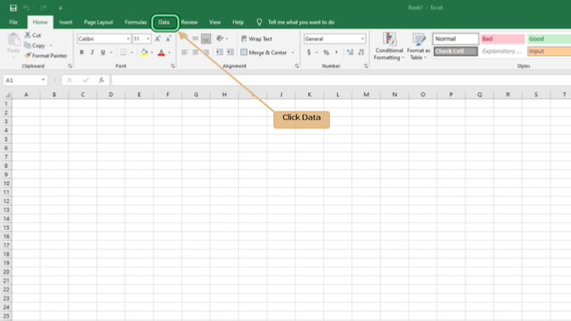Click the Percent Style icon
The width and height of the screenshot is (571, 321).
click(x=326, y=53)
